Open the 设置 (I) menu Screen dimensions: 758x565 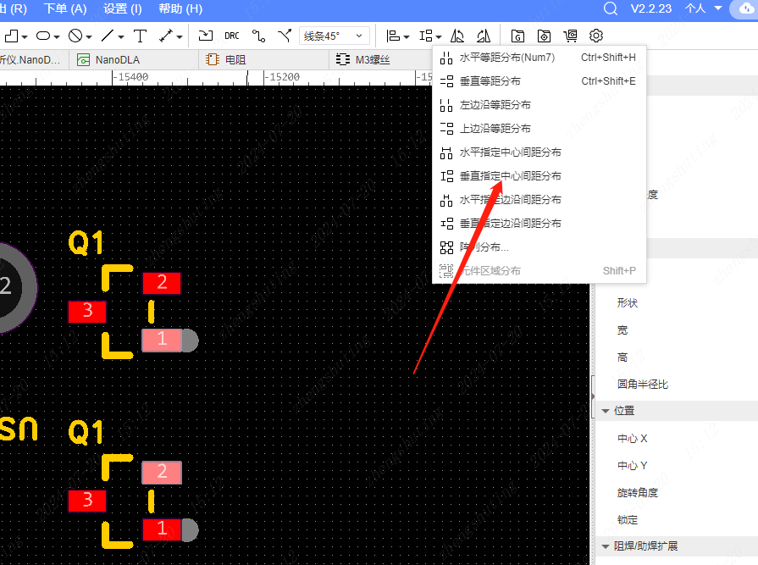pyautogui.click(x=122, y=8)
